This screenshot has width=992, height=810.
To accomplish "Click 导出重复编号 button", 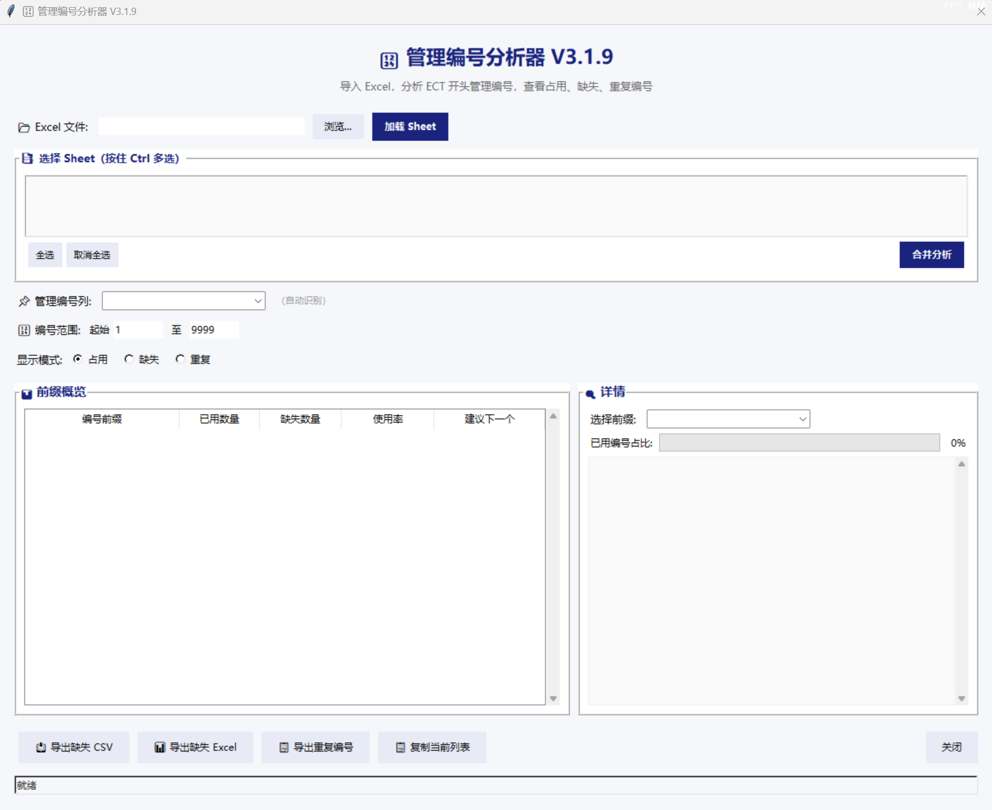I will tap(315, 747).
